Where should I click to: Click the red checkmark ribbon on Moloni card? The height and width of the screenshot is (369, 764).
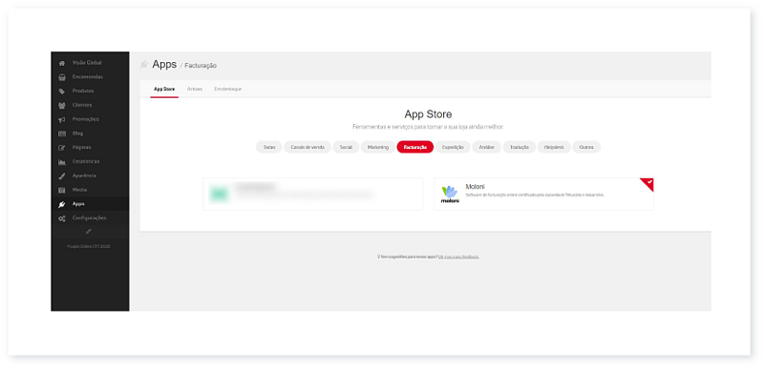647,184
